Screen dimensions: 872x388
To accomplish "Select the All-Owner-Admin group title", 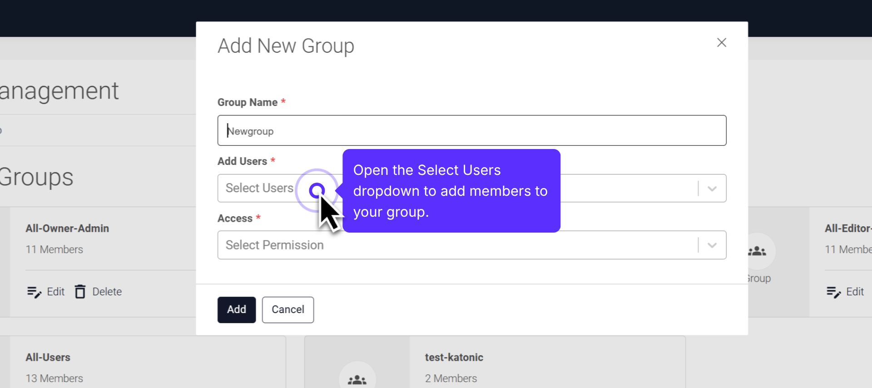I will pyautogui.click(x=67, y=229).
